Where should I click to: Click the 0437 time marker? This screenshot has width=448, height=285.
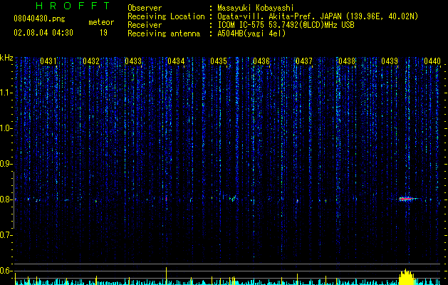304,61
